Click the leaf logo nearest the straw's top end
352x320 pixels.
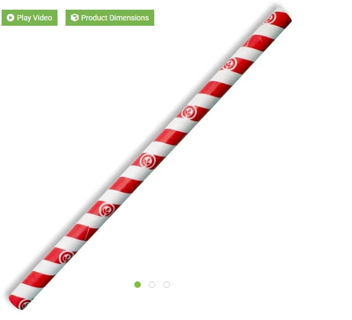click(x=270, y=18)
